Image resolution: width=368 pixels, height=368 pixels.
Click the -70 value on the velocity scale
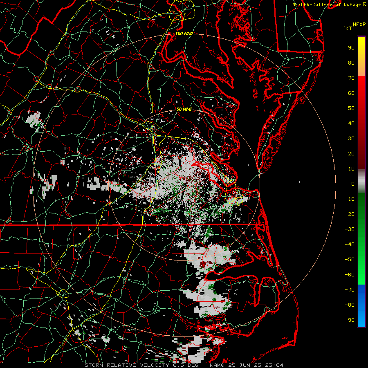pyautogui.click(x=350, y=290)
